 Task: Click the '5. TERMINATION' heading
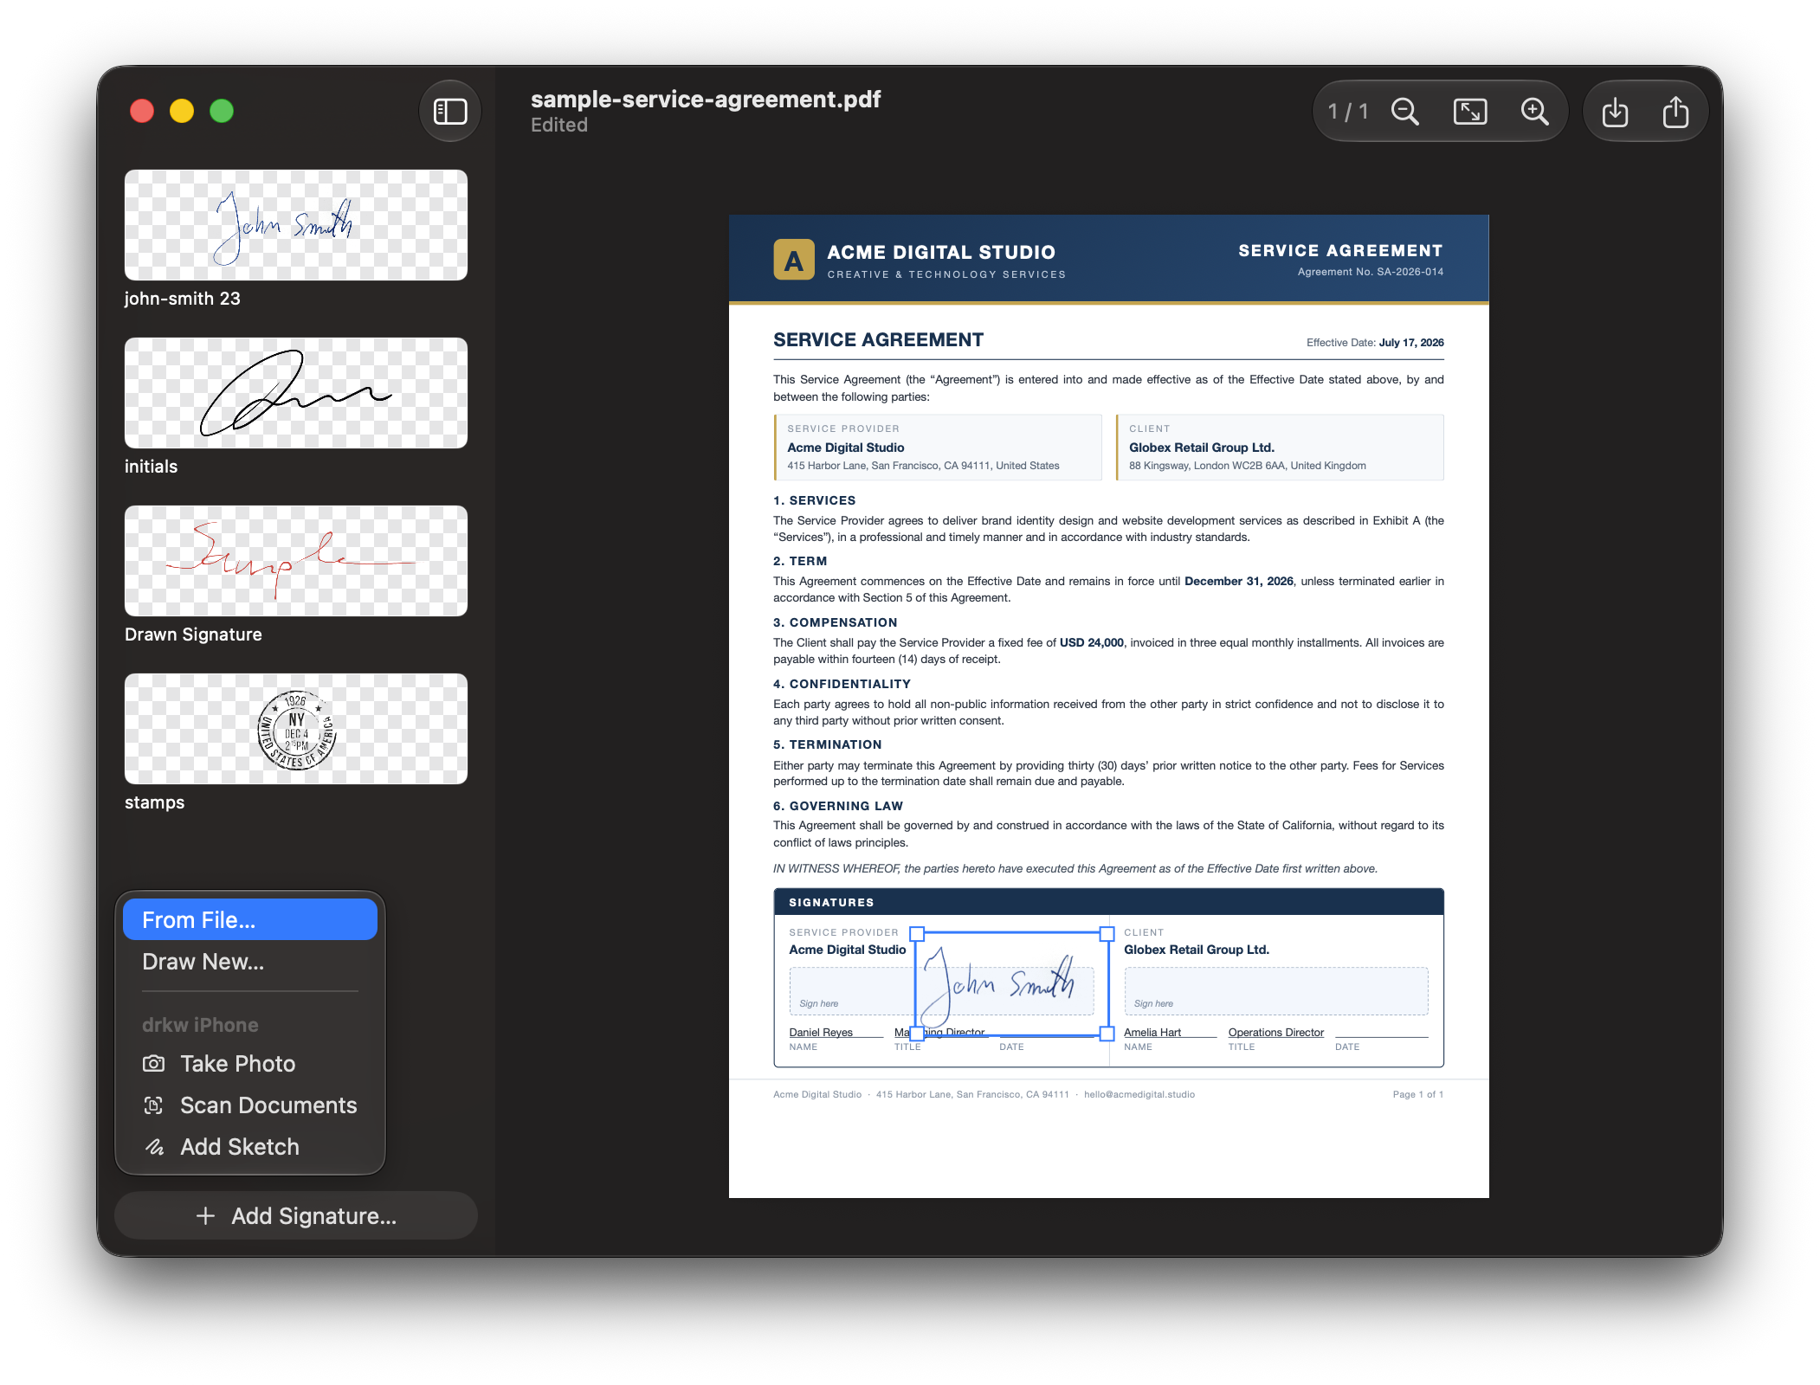click(x=828, y=744)
